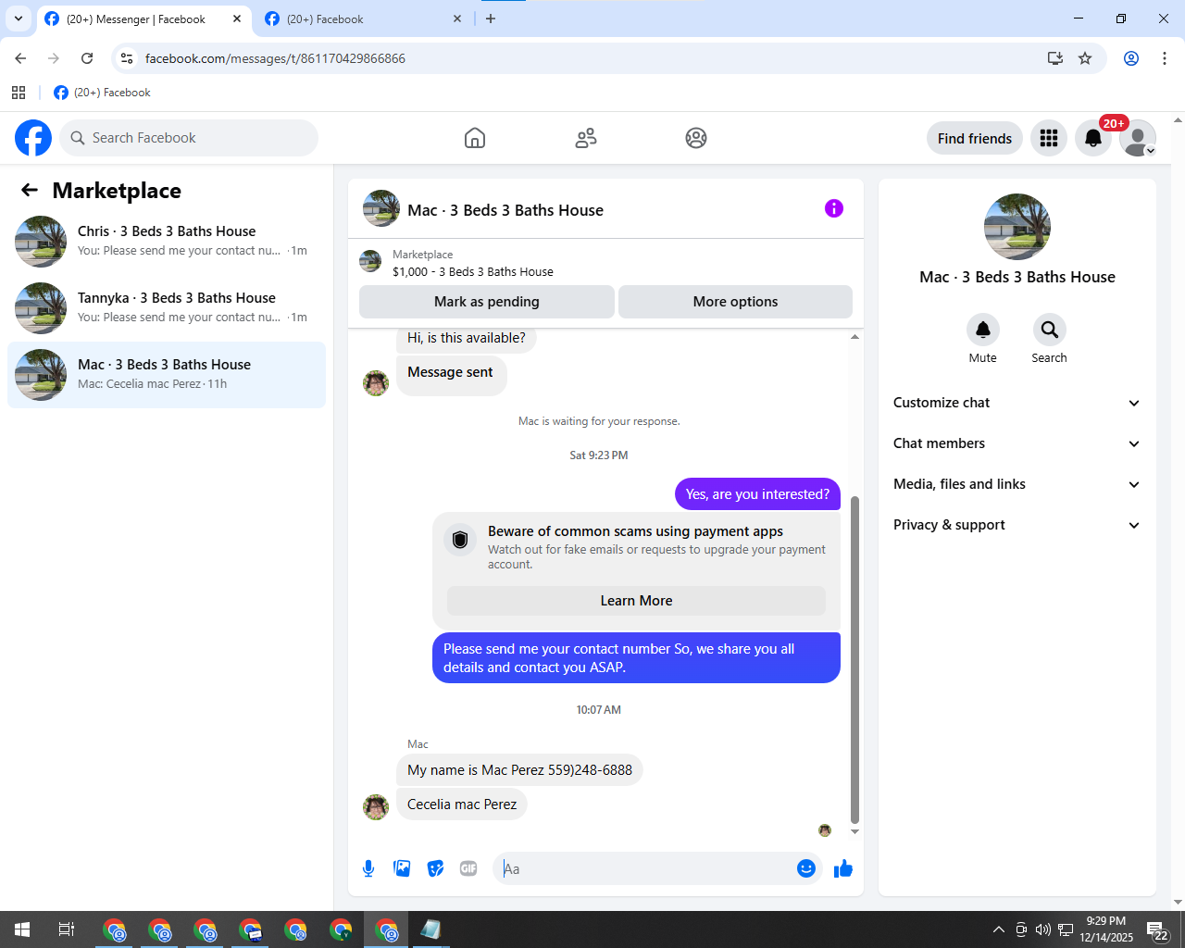1185x948 pixels.
Task: Open the tab search dropdown arrow
Action: (19, 19)
